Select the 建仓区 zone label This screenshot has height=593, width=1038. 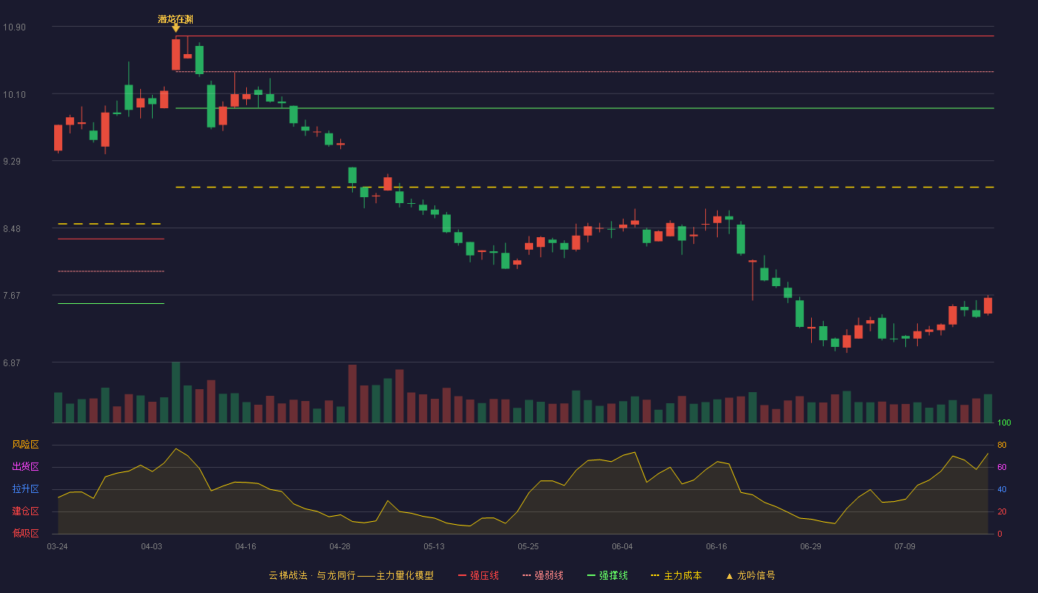(x=25, y=511)
